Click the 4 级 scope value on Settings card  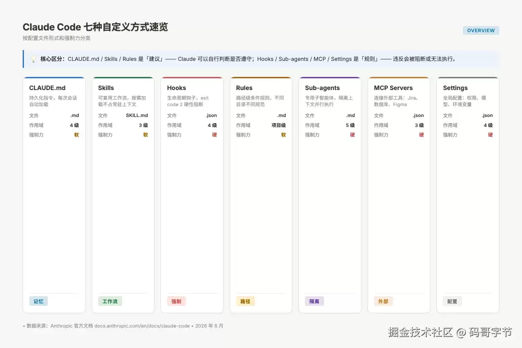click(x=488, y=125)
